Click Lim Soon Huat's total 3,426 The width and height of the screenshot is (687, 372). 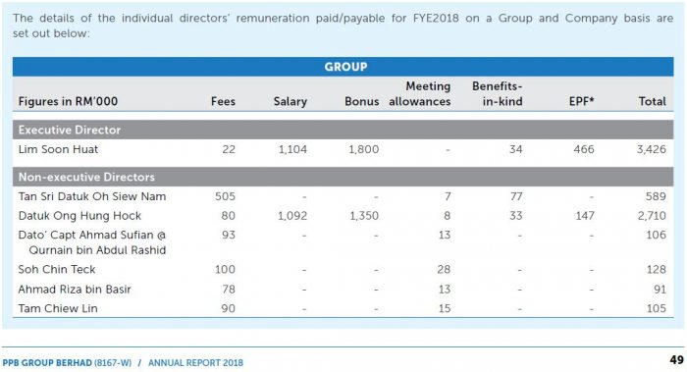click(x=652, y=149)
